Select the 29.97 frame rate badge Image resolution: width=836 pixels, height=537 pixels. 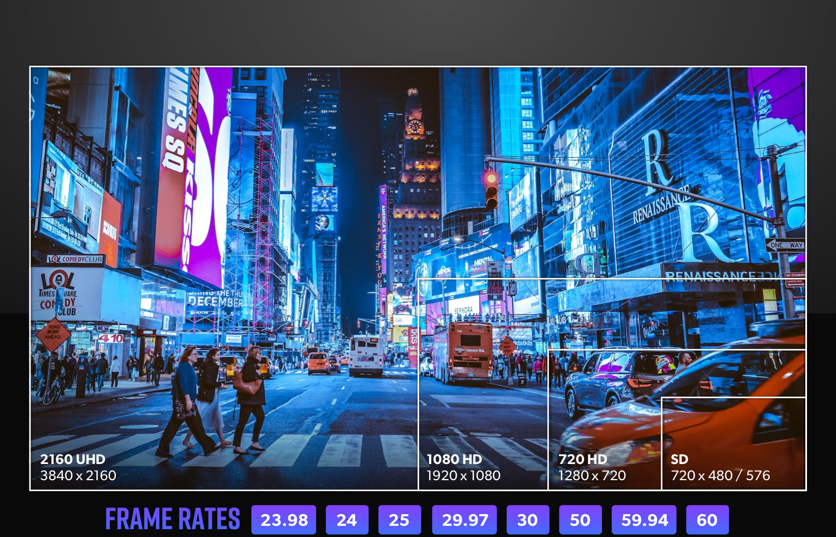(x=464, y=520)
